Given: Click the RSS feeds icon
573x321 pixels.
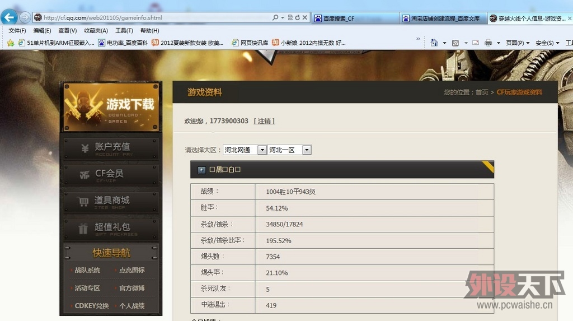Looking at the screenshot, I should (x=455, y=43).
